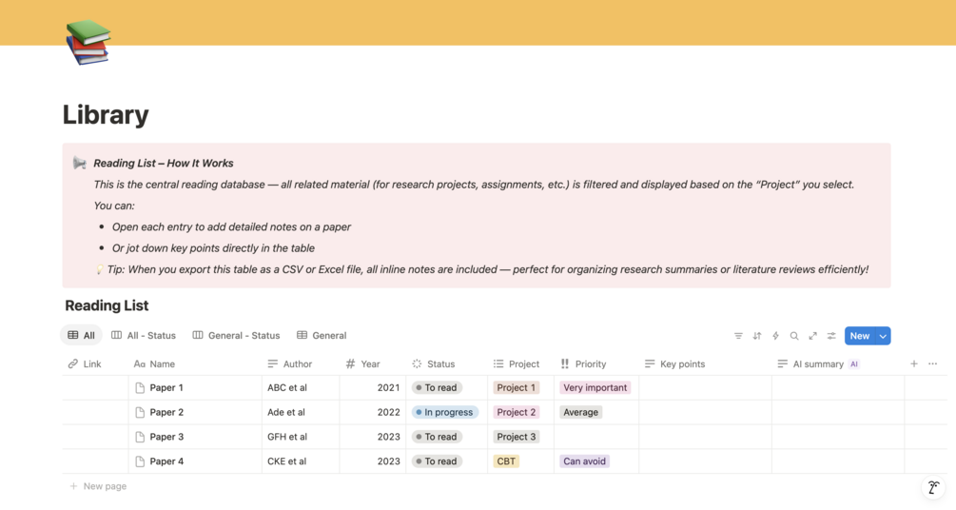The height and width of the screenshot is (510, 956).
Task: Open automations lightning bolt icon
Action: pyautogui.click(x=775, y=336)
